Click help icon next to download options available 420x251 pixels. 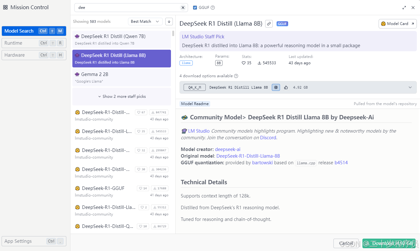tap(236, 76)
